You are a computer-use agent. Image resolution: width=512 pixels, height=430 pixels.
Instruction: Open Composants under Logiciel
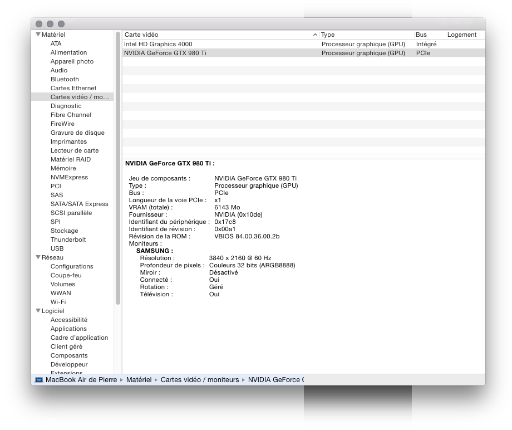coord(69,355)
